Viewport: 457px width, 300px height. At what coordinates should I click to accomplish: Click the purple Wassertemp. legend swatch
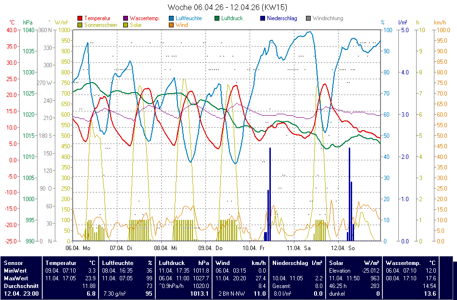pyautogui.click(x=126, y=19)
